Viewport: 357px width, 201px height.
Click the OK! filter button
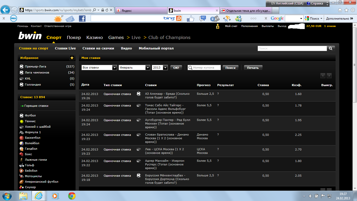[176, 68]
